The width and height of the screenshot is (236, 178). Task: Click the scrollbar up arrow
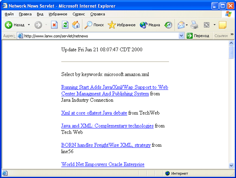231,43
